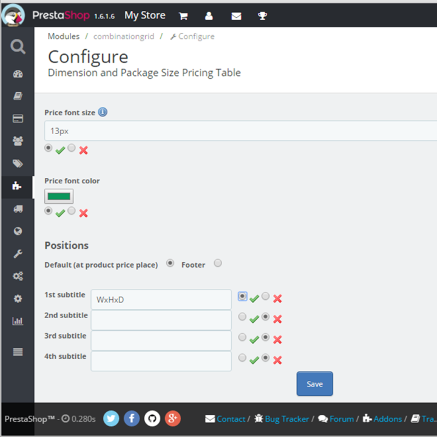Enable the 3rd subtitle radio

242,337
